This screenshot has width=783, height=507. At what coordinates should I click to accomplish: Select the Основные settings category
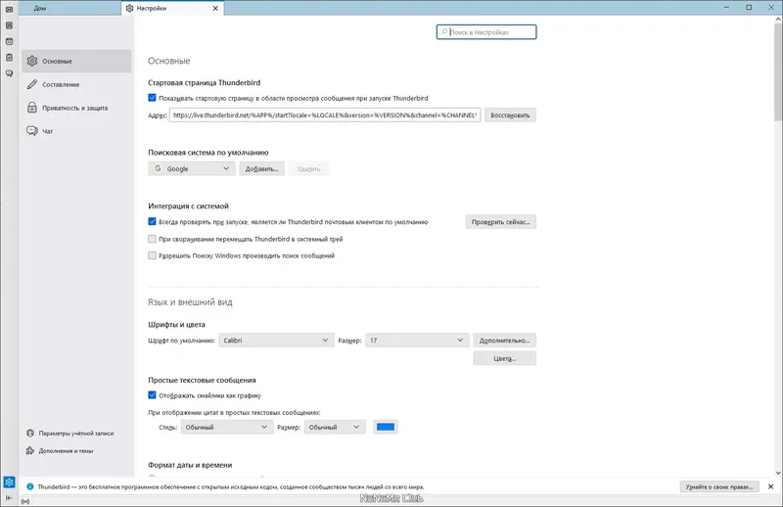click(76, 61)
